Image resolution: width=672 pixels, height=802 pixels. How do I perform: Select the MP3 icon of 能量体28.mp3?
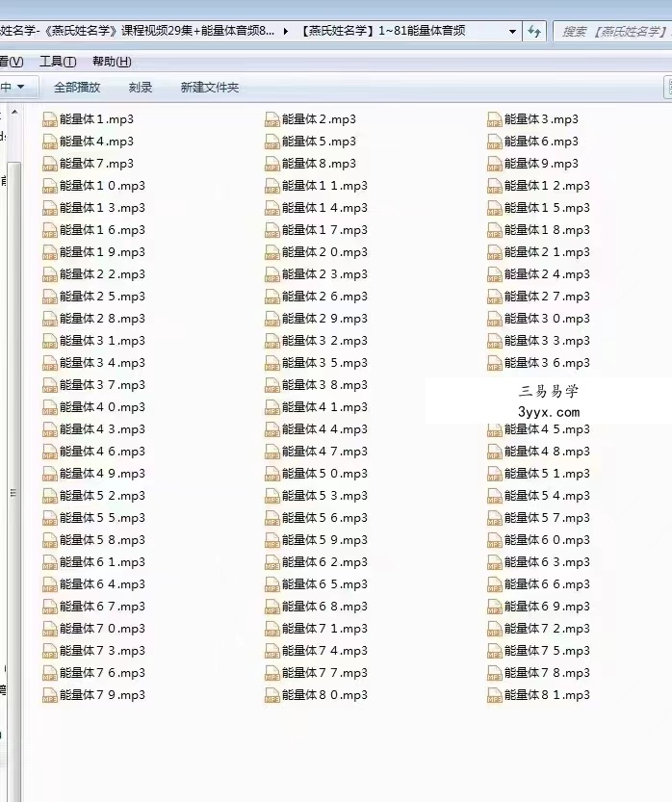click(50, 320)
